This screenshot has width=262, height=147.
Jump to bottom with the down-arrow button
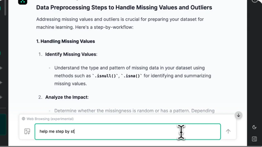click(x=238, y=115)
